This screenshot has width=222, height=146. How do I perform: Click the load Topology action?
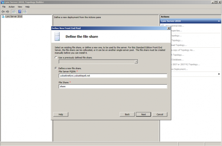pyautogui.click(x=179, y=45)
